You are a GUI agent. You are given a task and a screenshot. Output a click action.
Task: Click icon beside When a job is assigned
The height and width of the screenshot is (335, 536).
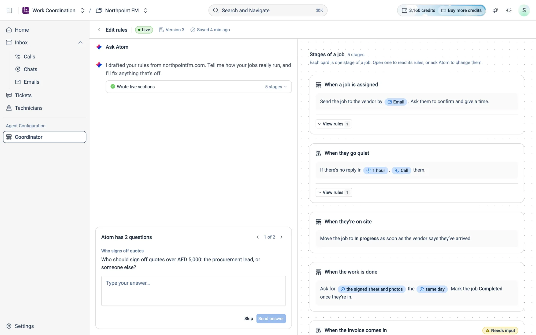(x=319, y=85)
